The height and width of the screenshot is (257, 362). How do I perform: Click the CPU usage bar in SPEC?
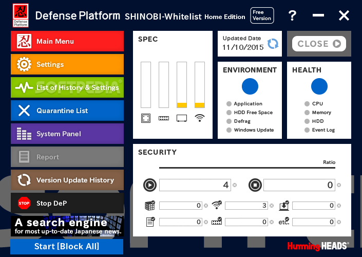[x=146, y=85]
